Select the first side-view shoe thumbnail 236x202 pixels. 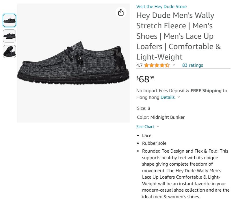click(x=9, y=20)
